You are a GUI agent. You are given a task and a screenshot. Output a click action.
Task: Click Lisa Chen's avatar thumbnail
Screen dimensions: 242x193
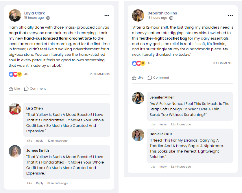pos(15,109)
